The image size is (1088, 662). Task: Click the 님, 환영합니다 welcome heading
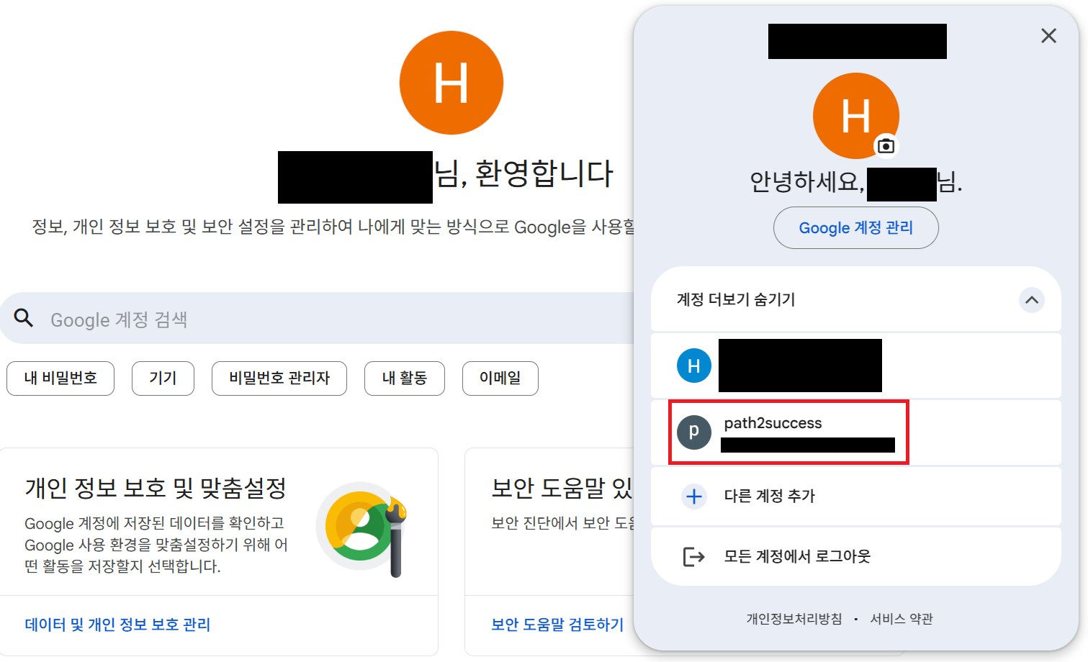click(523, 174)
